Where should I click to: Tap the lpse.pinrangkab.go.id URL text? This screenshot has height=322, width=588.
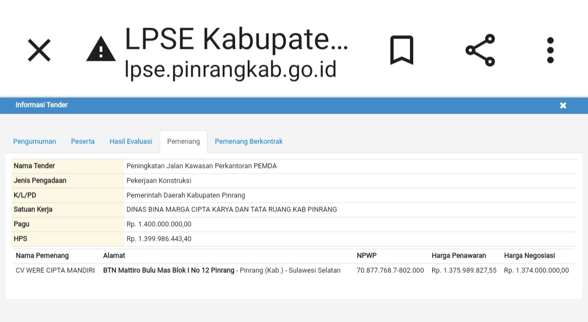click(x=230, y=69)
